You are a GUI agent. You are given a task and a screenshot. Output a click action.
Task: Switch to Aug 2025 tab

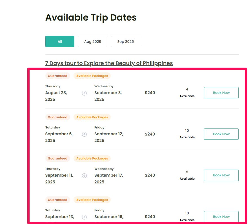93,41
